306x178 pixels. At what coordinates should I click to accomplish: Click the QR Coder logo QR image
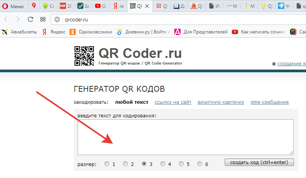pos(84,56)
